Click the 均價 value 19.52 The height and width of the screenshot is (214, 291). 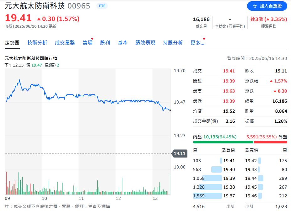coord(229,111)
